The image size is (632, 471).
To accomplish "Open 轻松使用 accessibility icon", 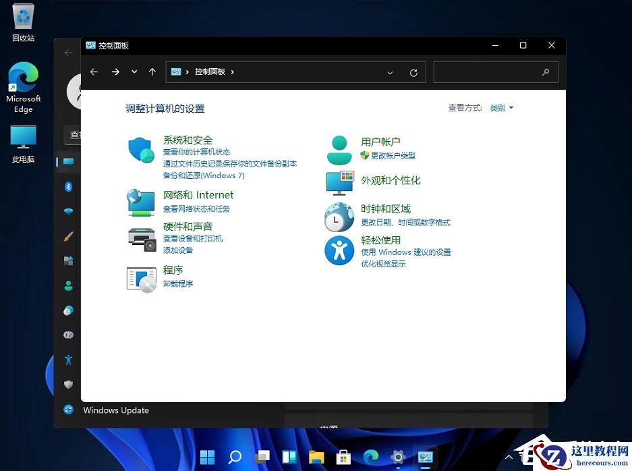I will click(339, 250).
